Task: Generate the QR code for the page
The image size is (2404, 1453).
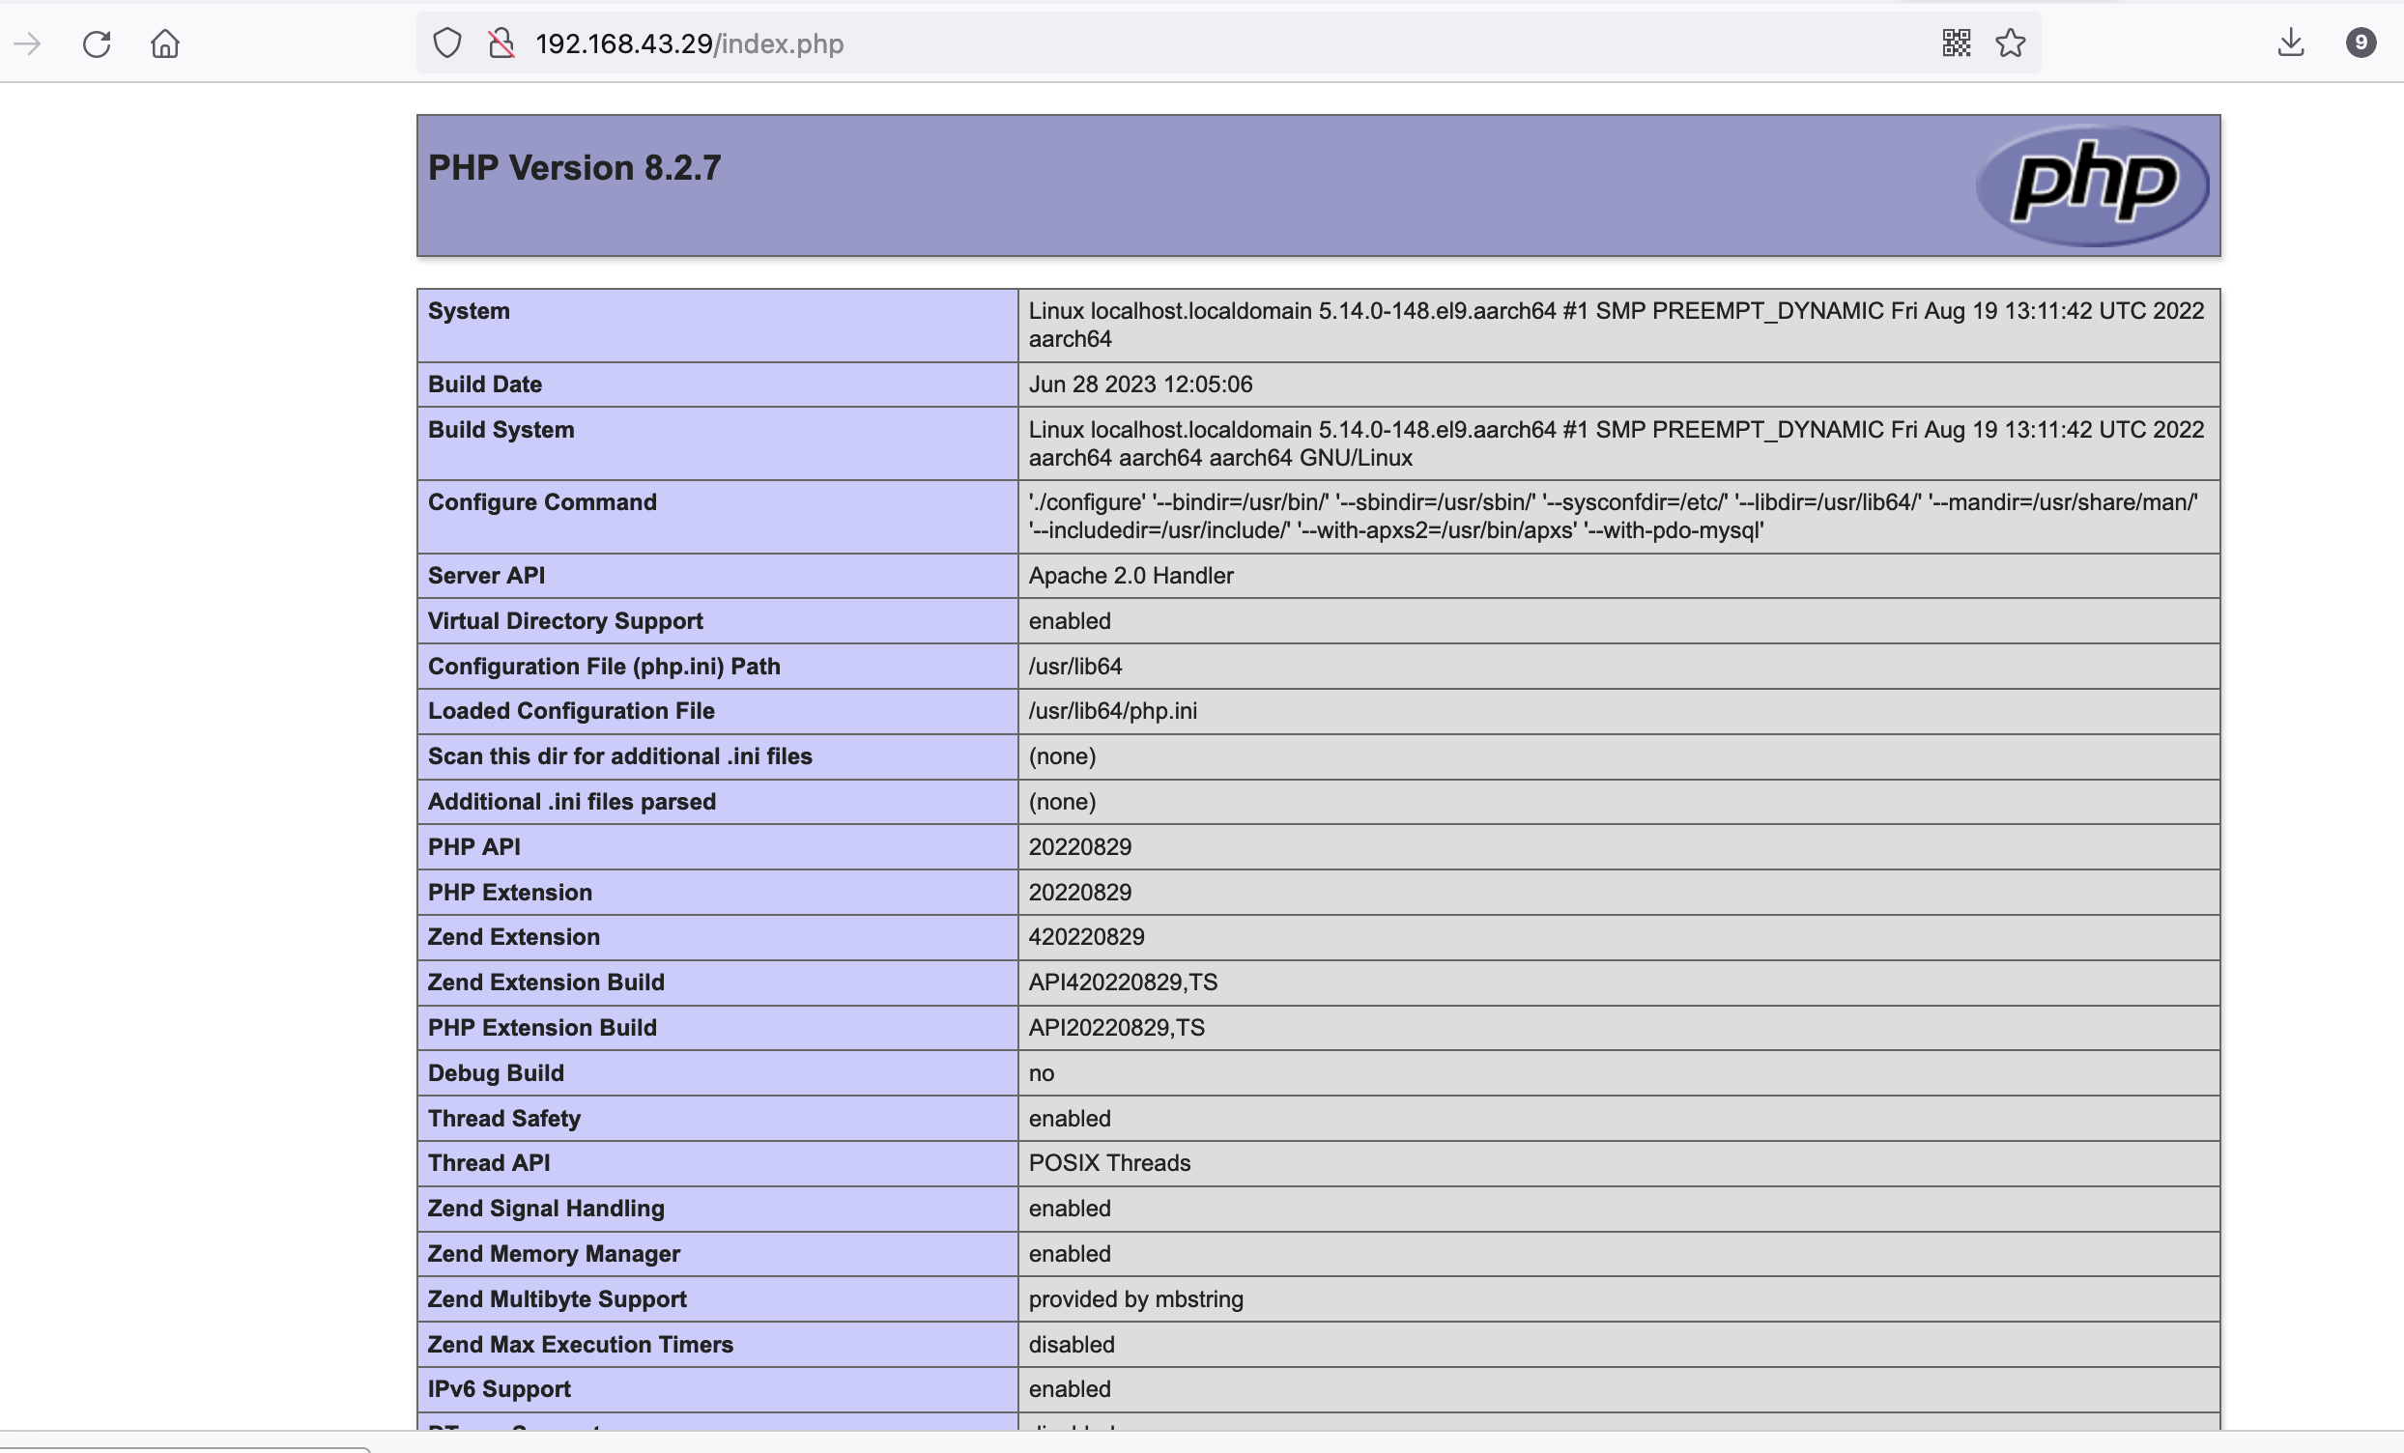Action: pyautogui.click(x=1956, y=43)
